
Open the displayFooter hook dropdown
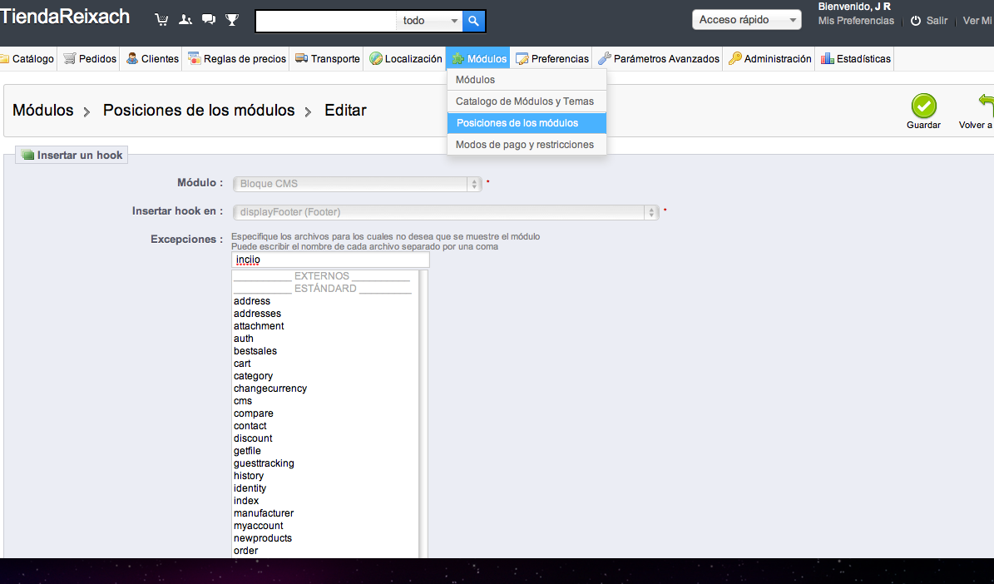click(446, 212)
